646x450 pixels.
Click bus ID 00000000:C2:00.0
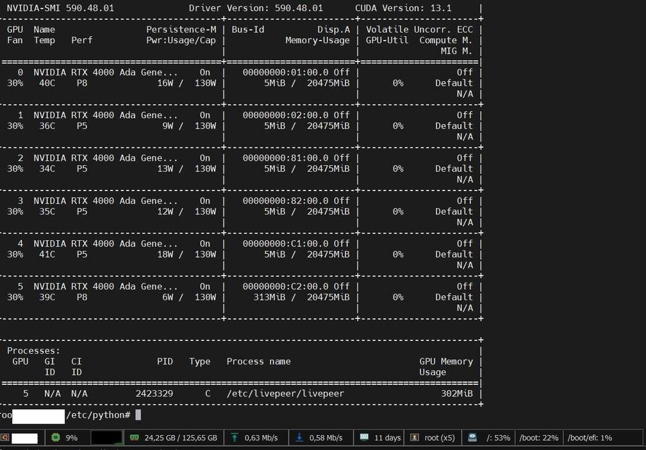[x=285, y=287]
